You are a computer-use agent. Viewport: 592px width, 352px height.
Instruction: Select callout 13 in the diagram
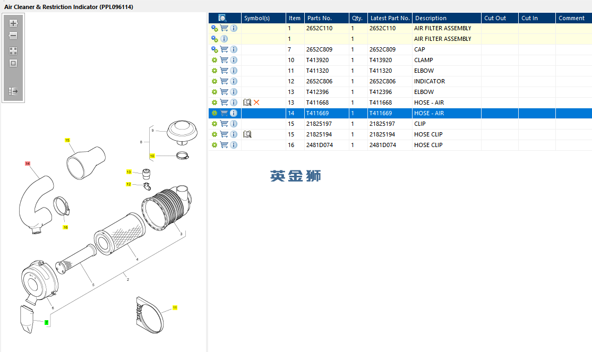pos(128,172)
